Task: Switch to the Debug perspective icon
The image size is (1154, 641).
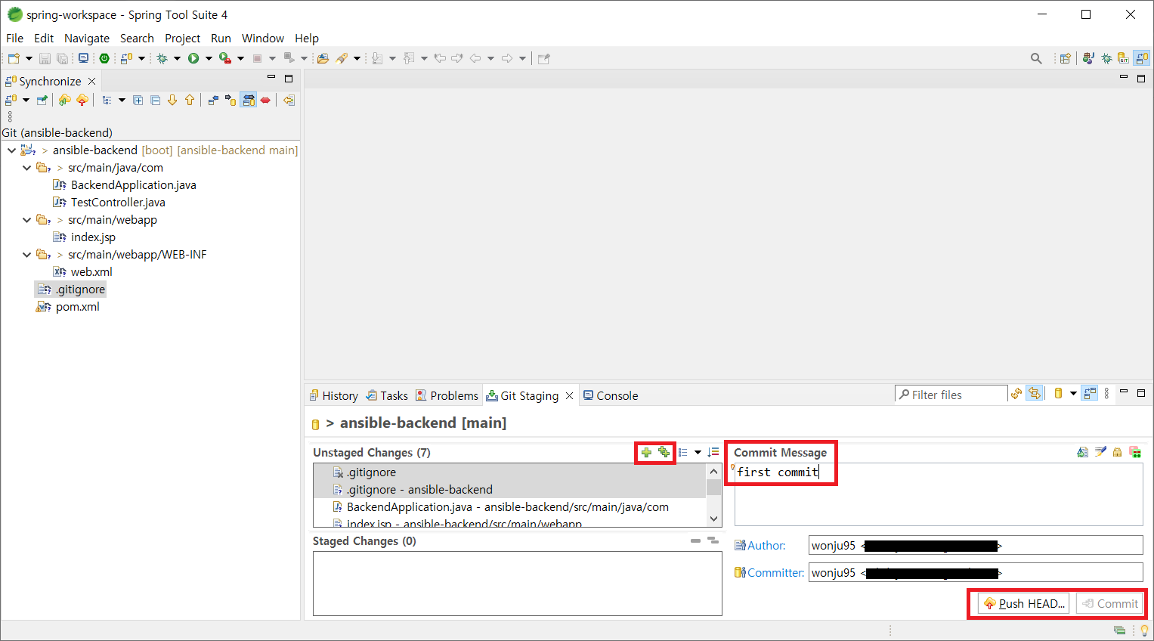Action: pos(1106,58)
